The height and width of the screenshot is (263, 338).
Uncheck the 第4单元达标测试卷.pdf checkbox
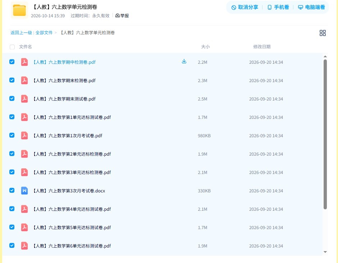(12, 209)
